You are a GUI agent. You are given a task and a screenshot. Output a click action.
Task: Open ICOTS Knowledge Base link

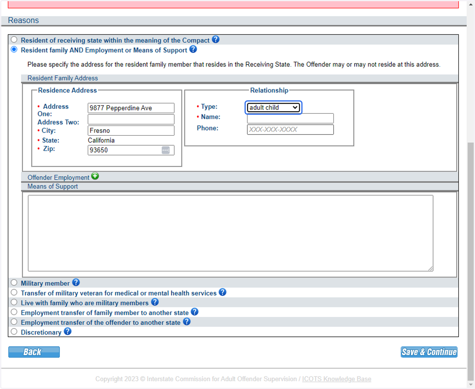tap(336, 379)
